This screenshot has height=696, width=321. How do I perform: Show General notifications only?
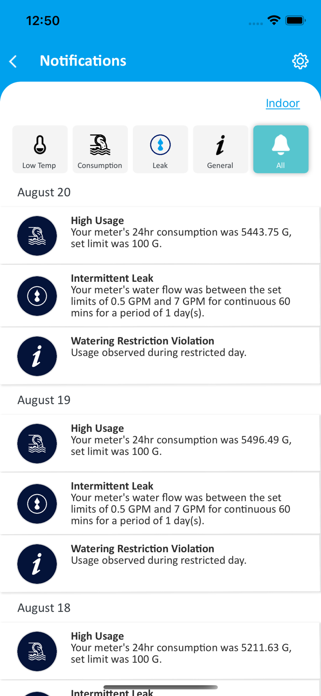[x=221, y=149]
